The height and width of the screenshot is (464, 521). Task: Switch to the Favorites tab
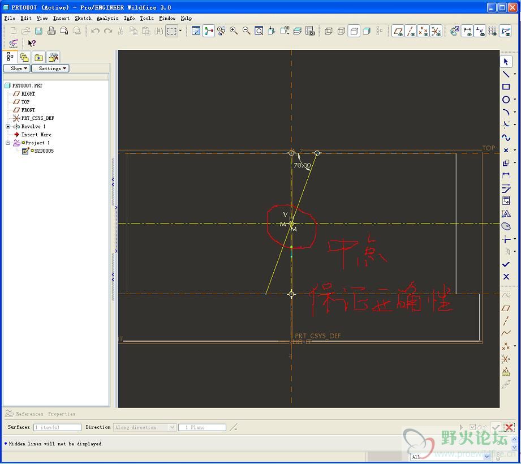38,58
